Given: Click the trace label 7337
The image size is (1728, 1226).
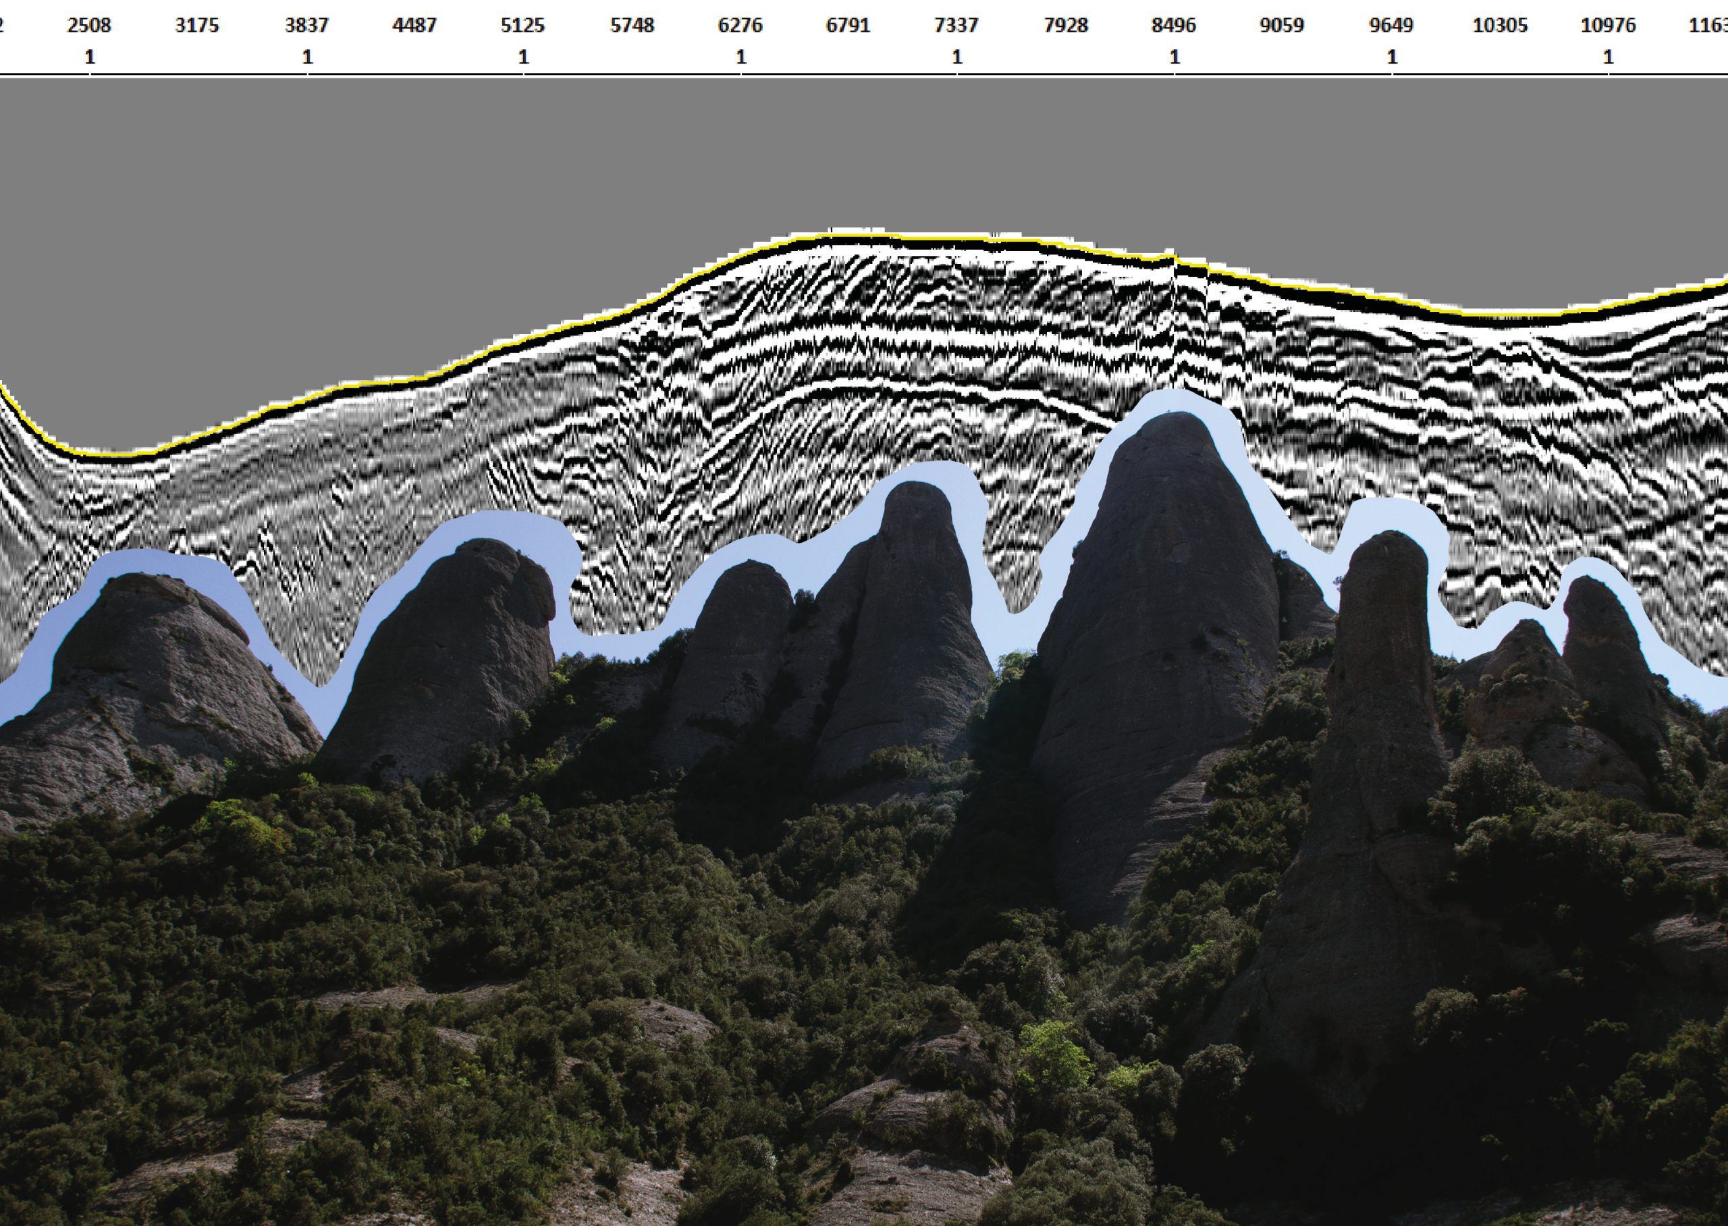Looking at the screenshot, I should click(x=956, y=26).
